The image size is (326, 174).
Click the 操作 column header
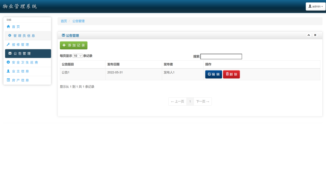coord(262,64)
